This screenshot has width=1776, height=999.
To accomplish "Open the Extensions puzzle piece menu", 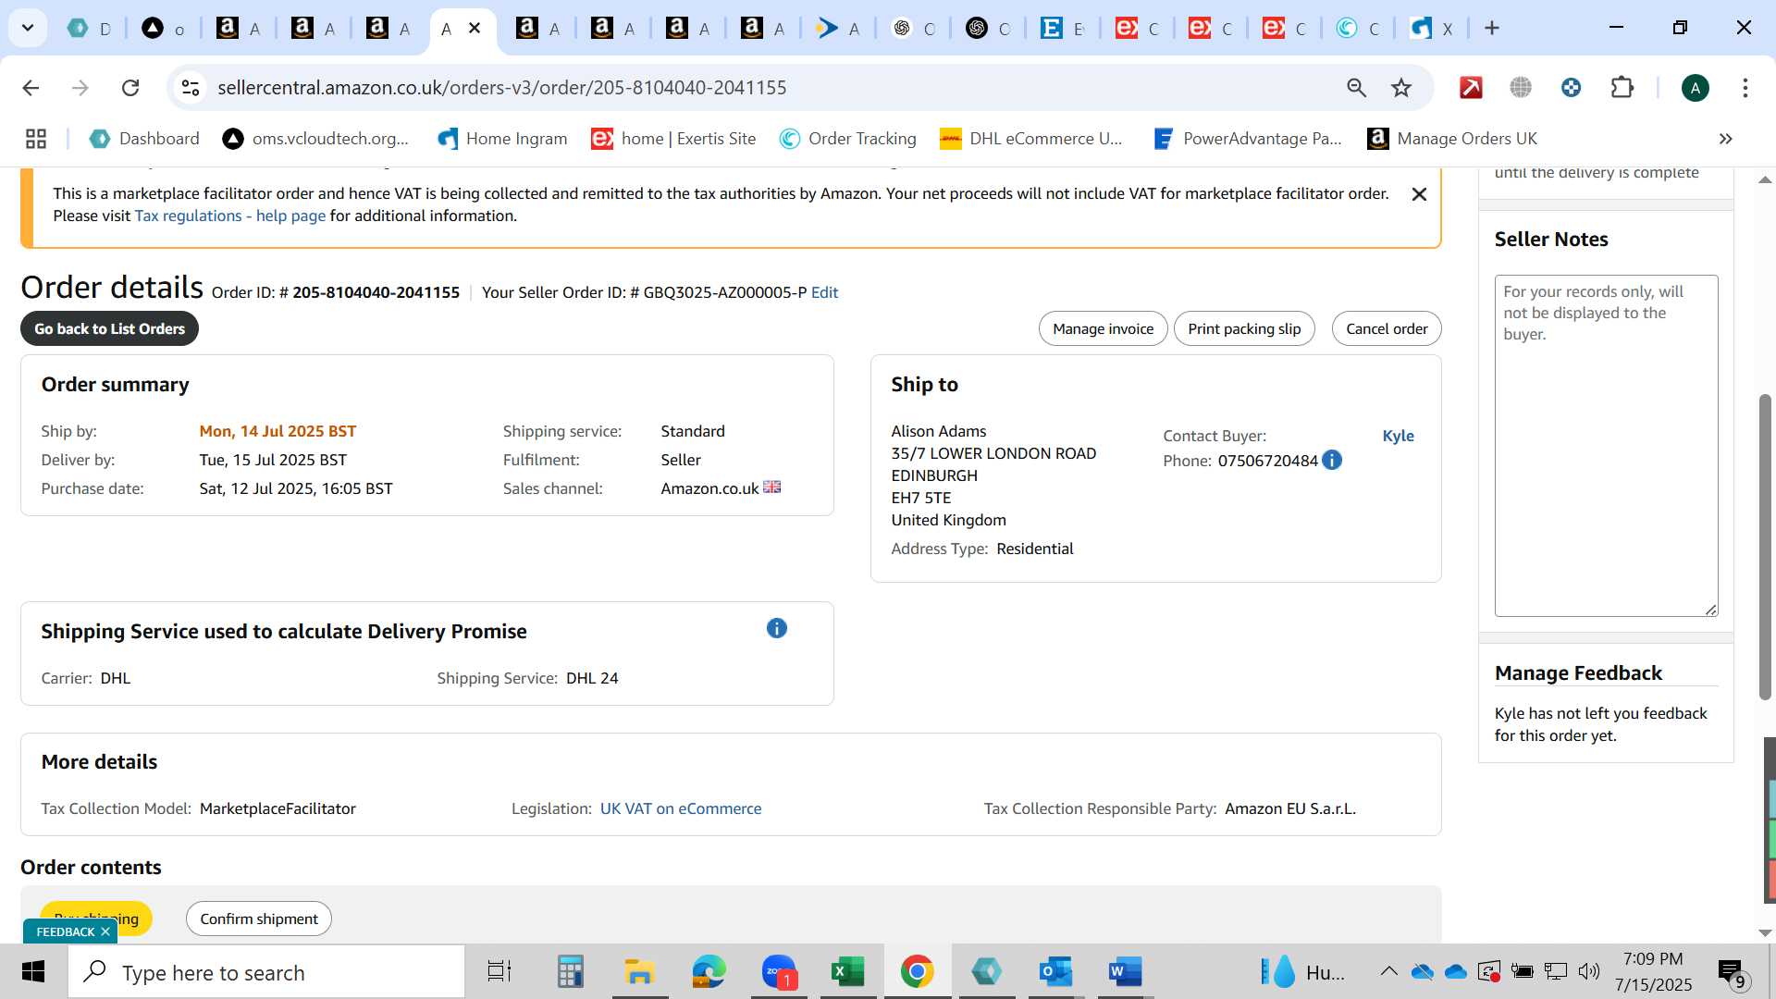I will tap(1622, 88).
